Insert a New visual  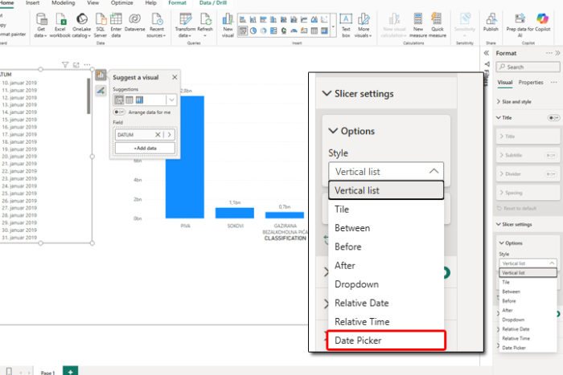point(228,25)
